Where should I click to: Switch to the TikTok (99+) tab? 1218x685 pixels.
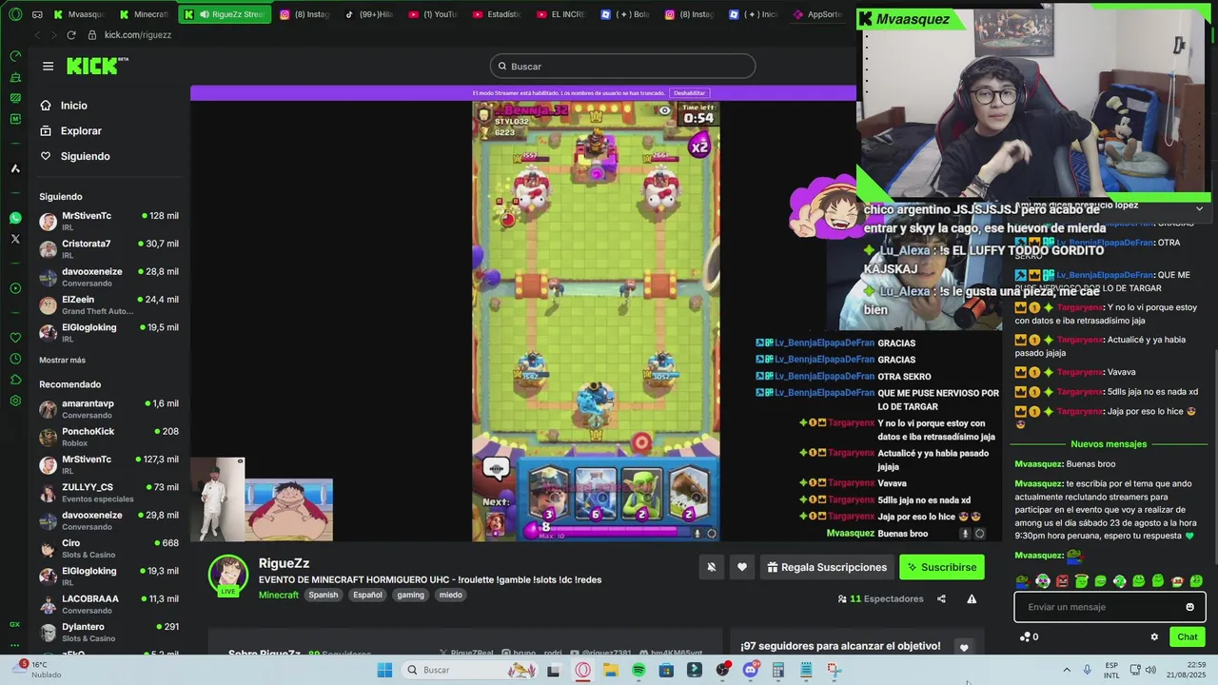click(369, 14)
